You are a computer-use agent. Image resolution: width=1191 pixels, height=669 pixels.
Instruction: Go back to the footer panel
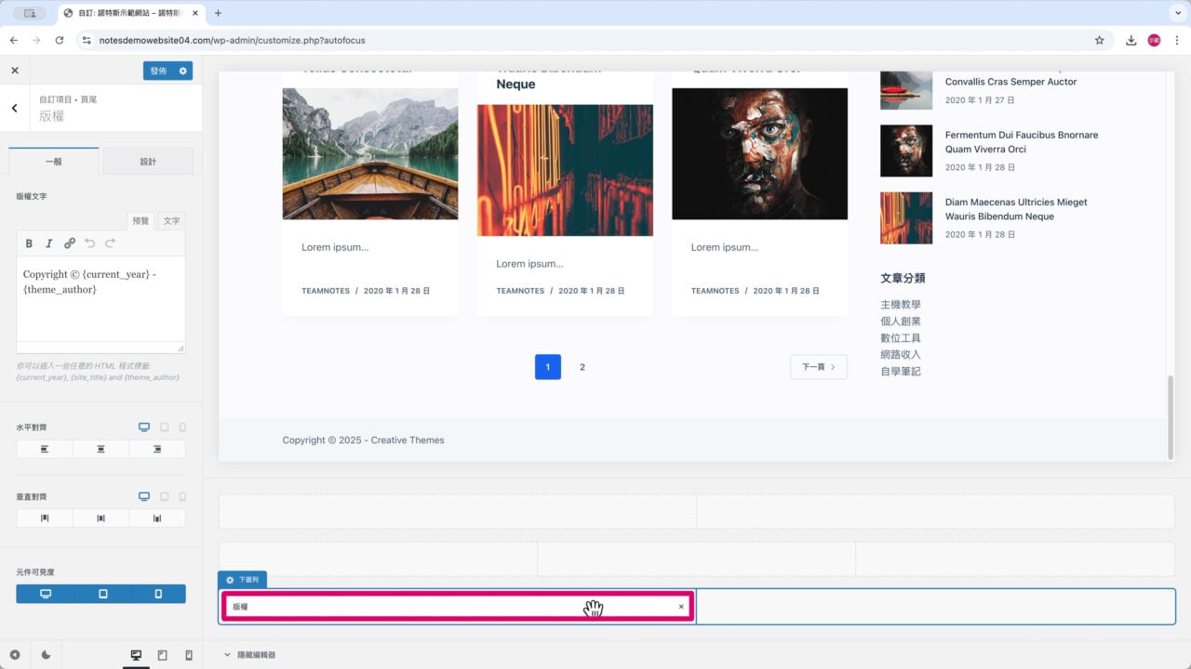point(15,108)
